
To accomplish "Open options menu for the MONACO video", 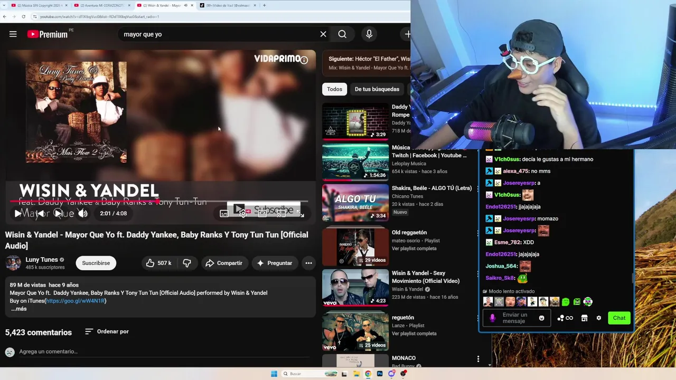I will 478,359.
